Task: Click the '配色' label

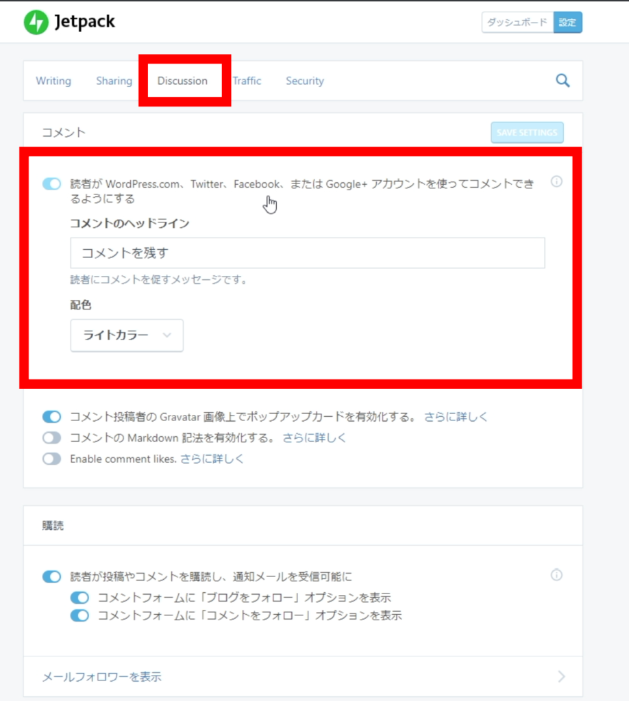Action: pyautogui.click(x=81, y=305)
